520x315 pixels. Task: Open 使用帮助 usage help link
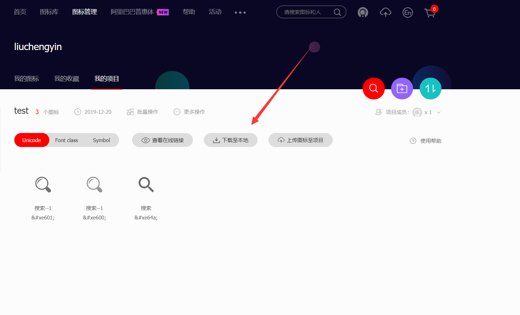(426, 141)
